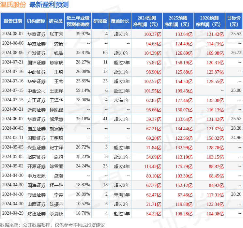Click target price 25.53
Image resolution: width=243 pixels, height=228 pixels.
(x=236, y=34)
